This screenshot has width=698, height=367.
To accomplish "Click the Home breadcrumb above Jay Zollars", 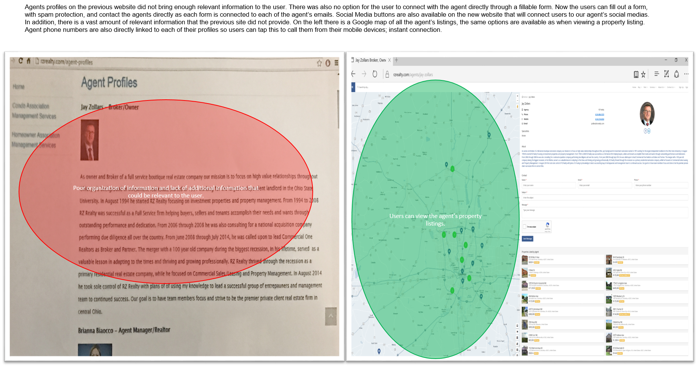I will coord(524,97).
